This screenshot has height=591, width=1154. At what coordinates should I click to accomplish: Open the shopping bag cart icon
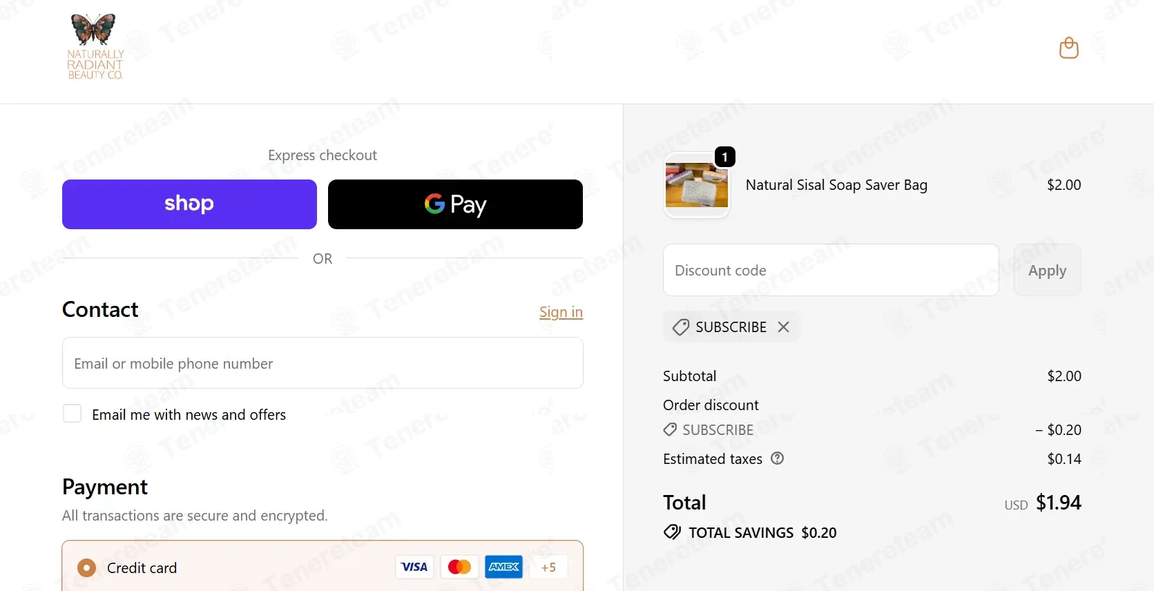[x=1069, y=48]
